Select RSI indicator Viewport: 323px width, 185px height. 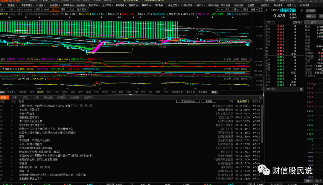point(57,92)
